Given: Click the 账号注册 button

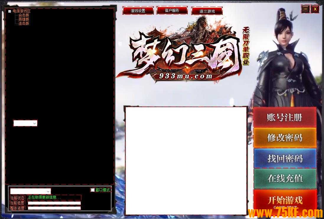Looking at the screenshot, I should [x=285, y=117].
